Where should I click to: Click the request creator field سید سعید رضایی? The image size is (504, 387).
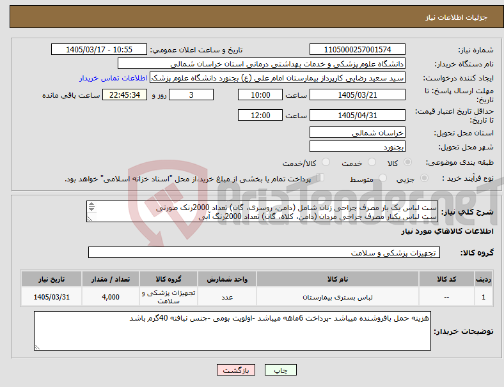pos(278,78)
